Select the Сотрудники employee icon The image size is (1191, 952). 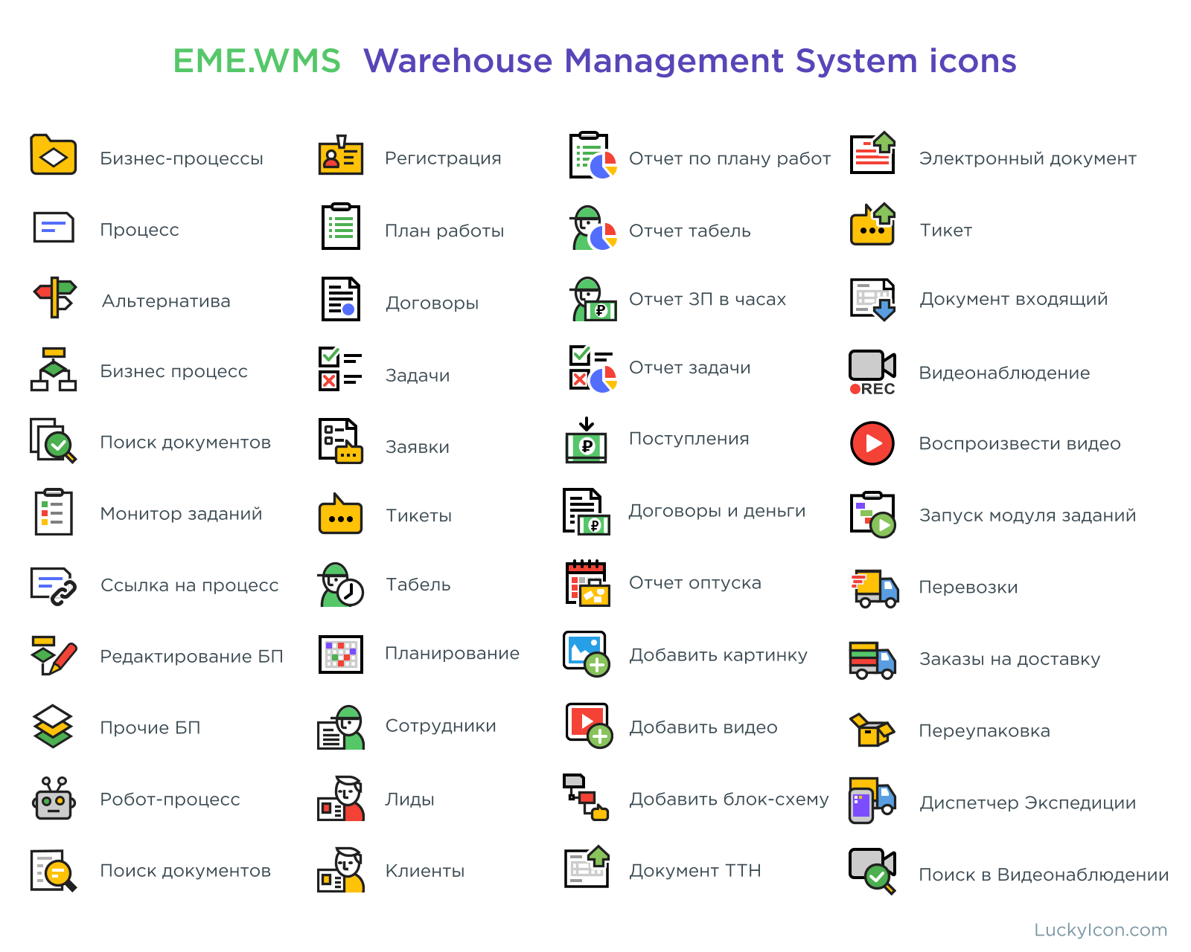341,727
